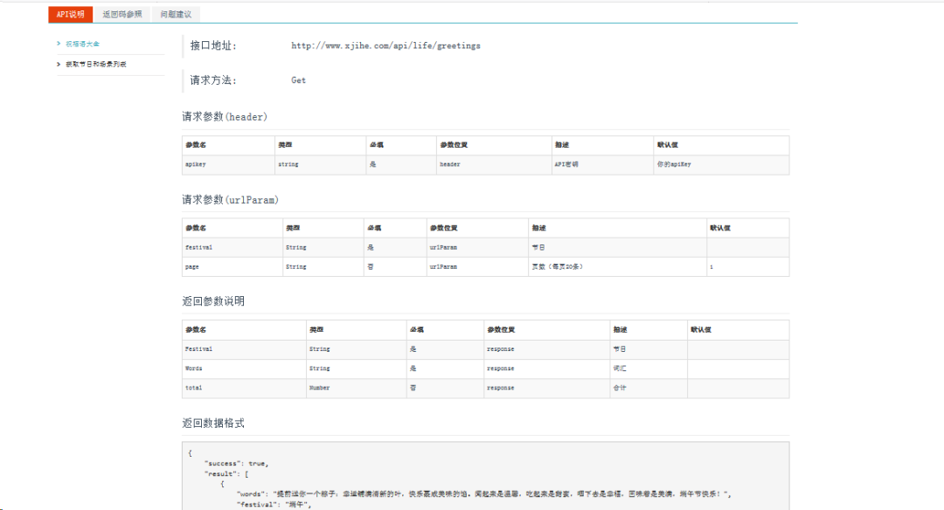
Task: Click the 请求参数(header) section heading
Action: [225, 117]
